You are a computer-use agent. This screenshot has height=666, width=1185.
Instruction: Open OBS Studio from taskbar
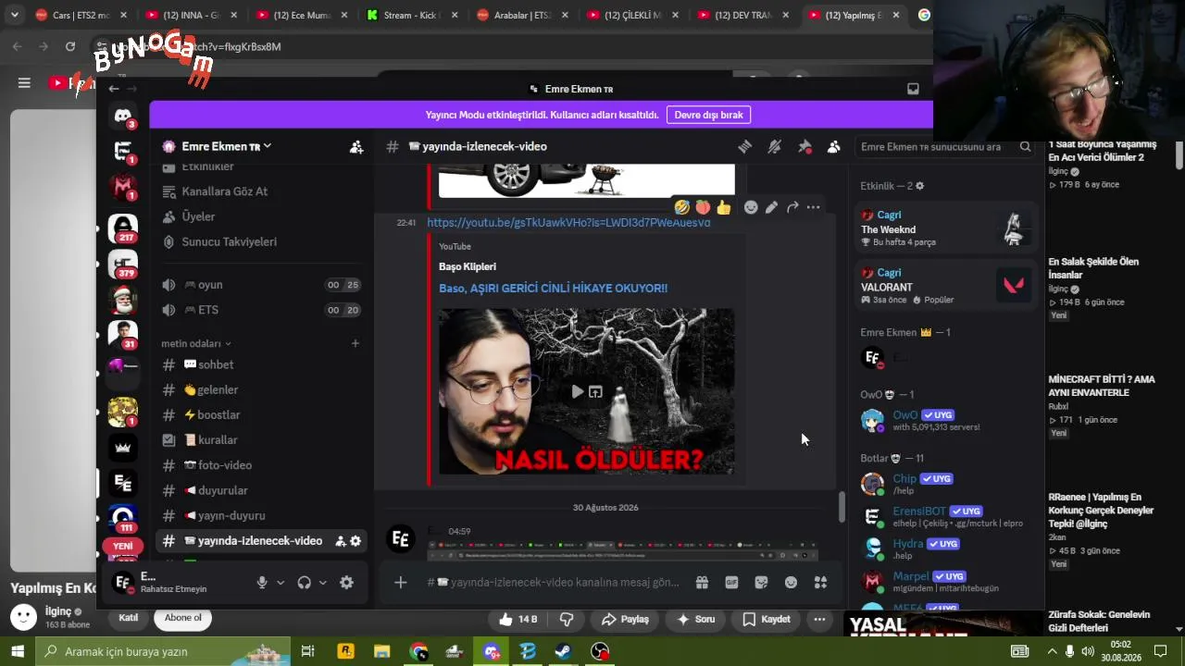pos(600,651)
